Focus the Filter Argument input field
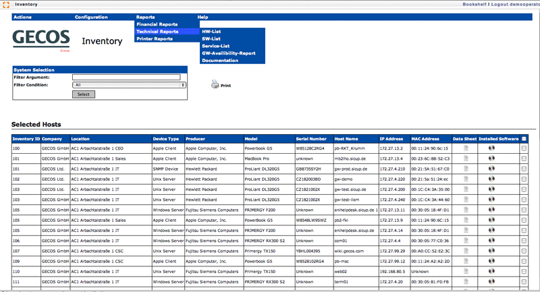The image size is (540, 292). click(x=126, y=78)
